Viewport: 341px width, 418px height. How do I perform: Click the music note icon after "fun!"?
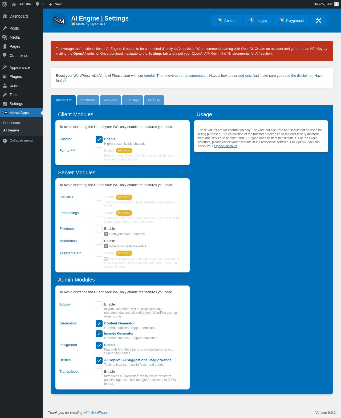65,80
